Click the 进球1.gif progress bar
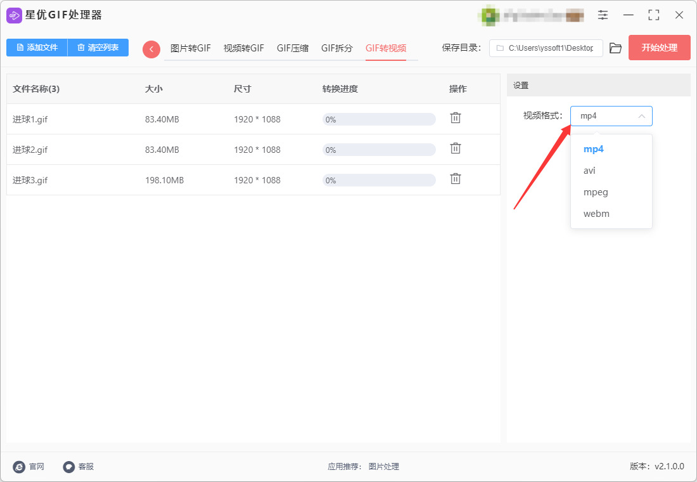 tap(379, 119)
